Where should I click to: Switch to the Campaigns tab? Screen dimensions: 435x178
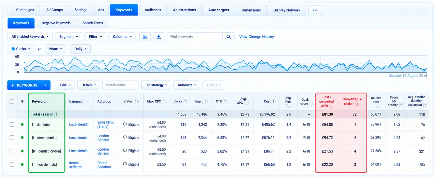tap(25, 10)
